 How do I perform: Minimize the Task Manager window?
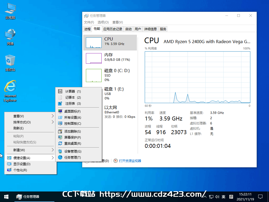click(x=227, y=16)
